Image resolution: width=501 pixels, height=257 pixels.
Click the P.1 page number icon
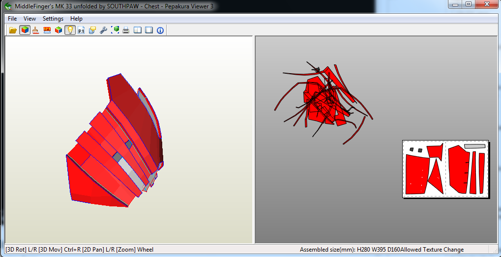[81, 30]
